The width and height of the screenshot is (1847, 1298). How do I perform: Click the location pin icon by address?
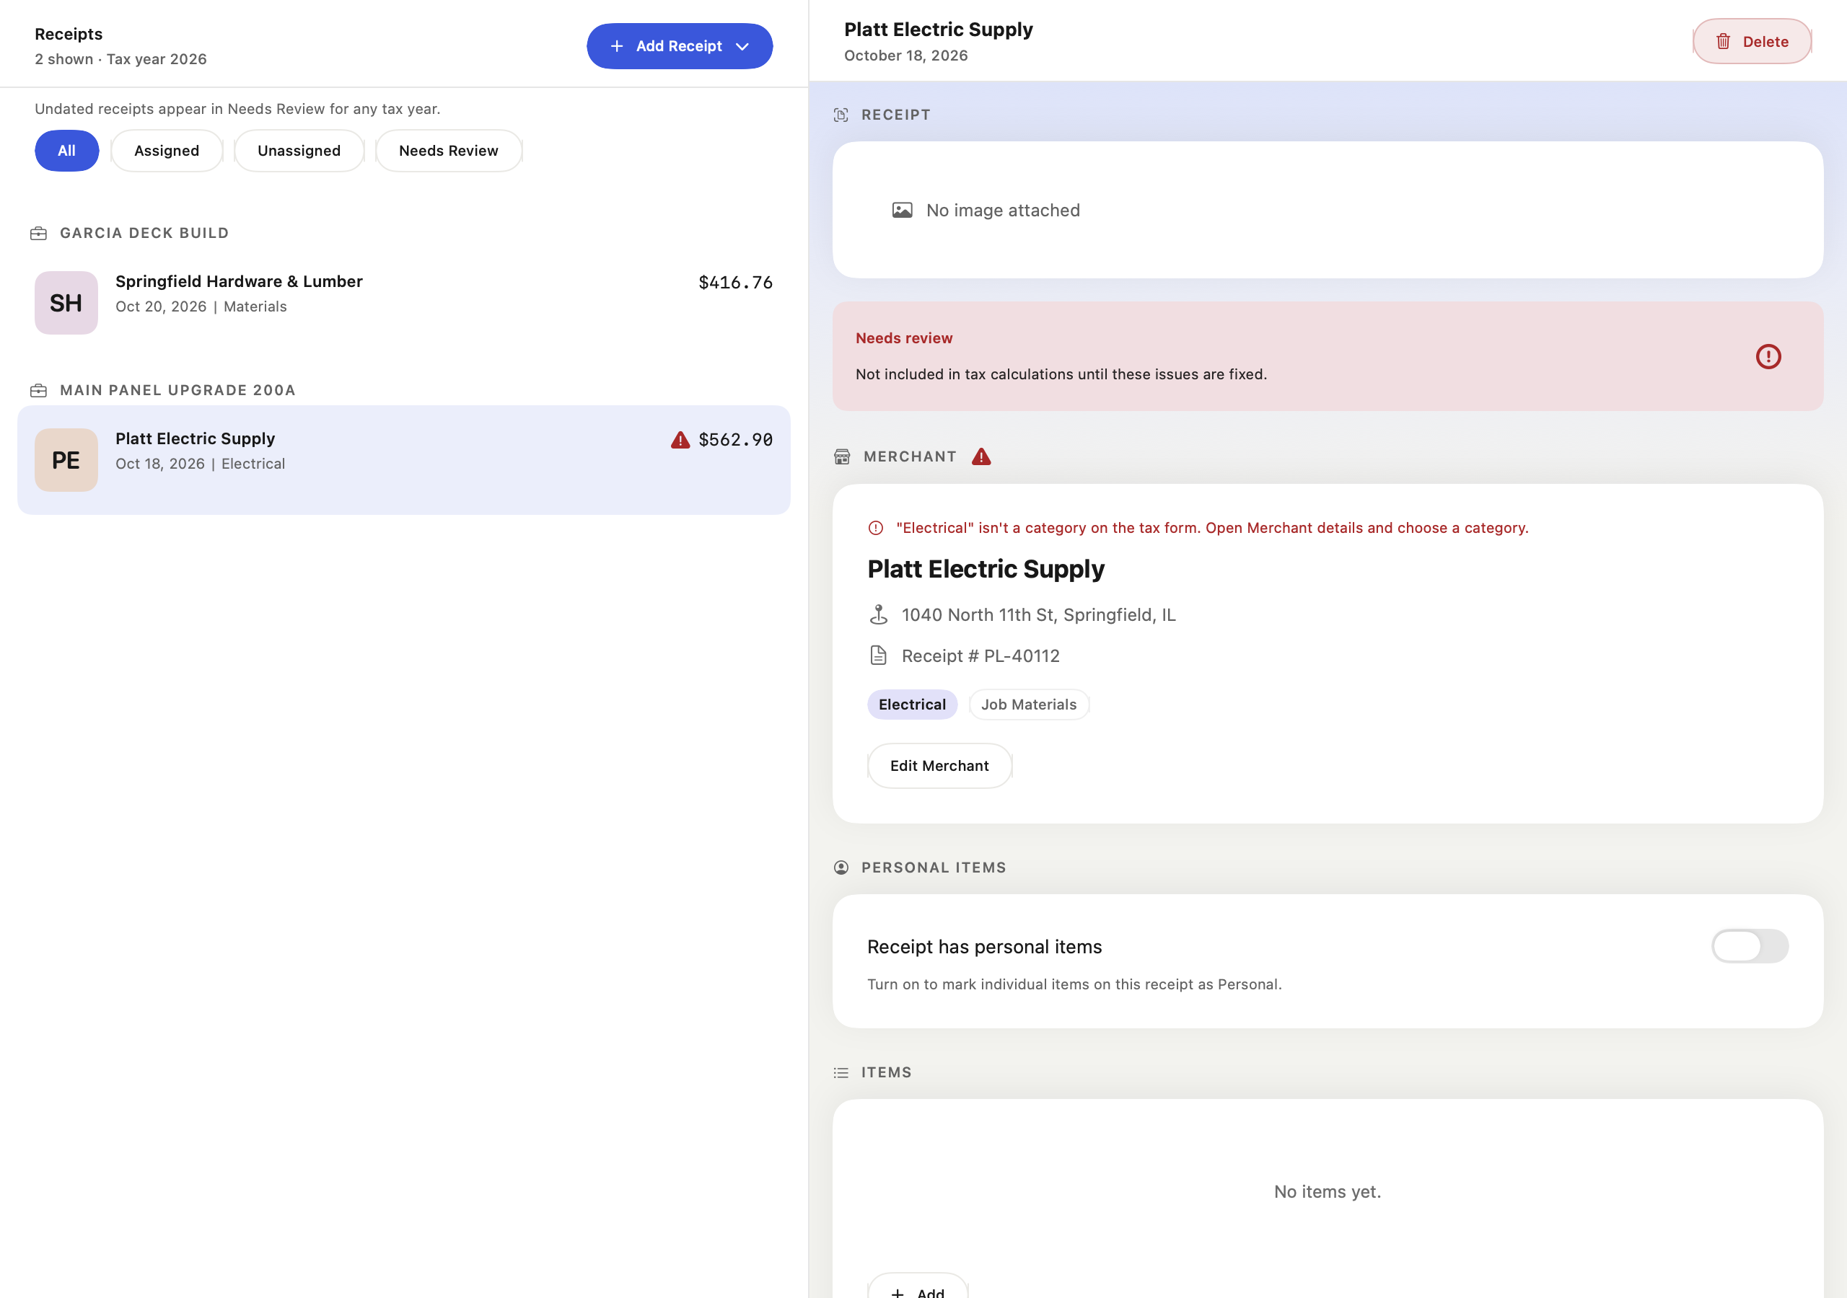pos(879,615)
